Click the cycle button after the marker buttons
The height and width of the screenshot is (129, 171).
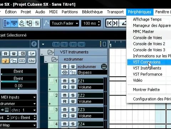click(x=123, y=23)
